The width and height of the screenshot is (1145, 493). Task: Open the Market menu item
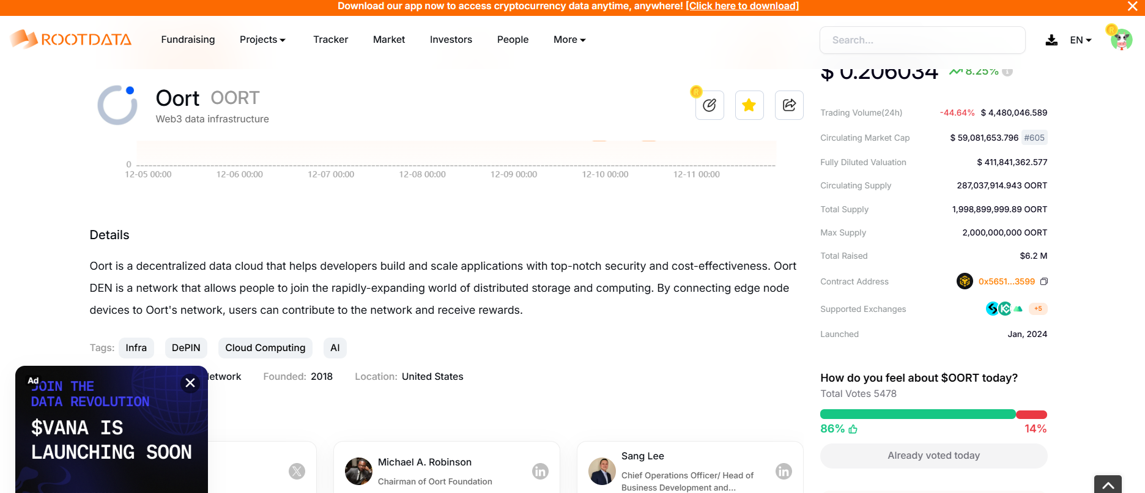(x=389, y=40)
